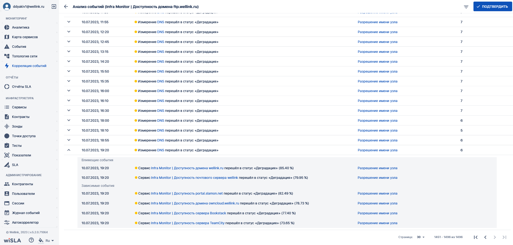Open the Ru language dropdown
This screenshot has width=513, height=245.
coord(50,240)
